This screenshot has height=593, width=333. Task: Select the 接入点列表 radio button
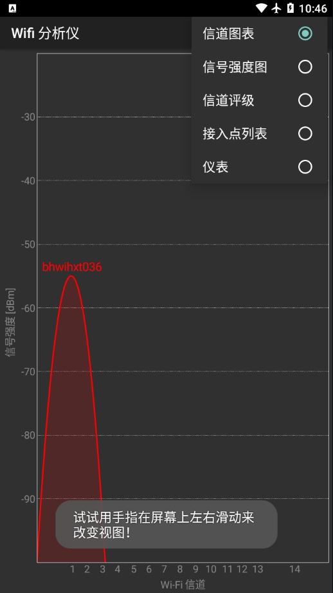coord(305,133)
